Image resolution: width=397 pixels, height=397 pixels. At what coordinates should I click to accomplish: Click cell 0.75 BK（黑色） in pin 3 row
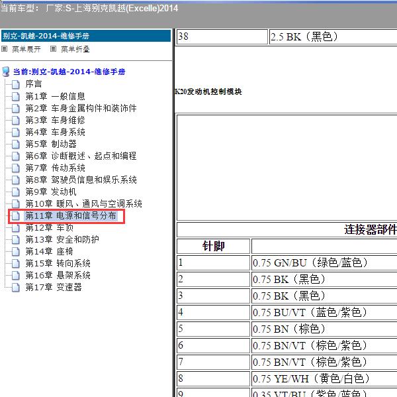click(324, 296)
